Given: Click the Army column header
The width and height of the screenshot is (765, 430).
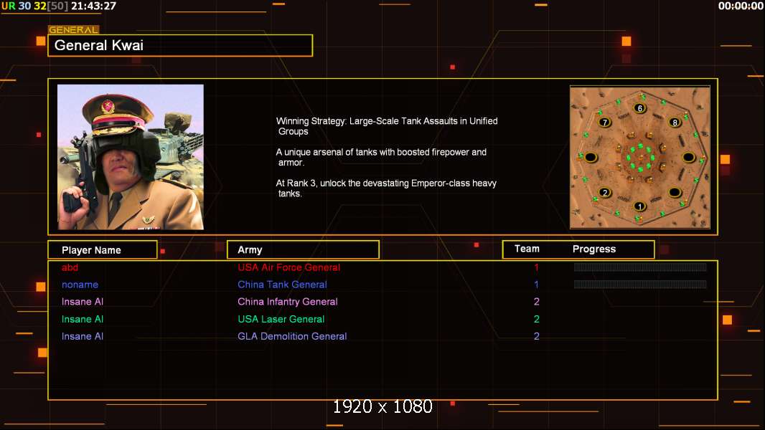Looking at the screenshot, I should point(303,250).
